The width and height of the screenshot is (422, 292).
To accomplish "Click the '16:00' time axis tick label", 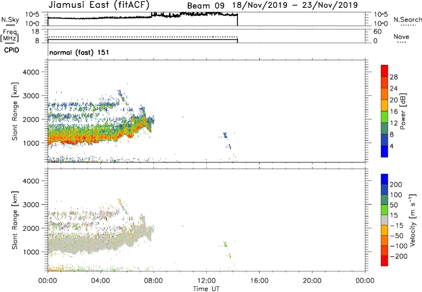I will [259, 281].
